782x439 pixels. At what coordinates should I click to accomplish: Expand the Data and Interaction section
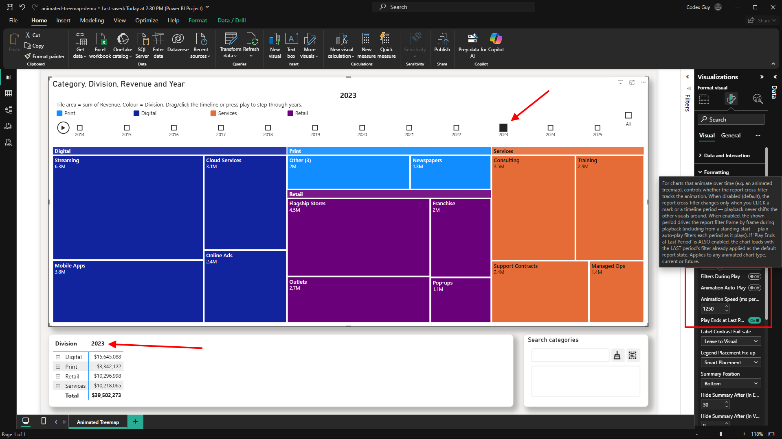[x=727, y=156]
